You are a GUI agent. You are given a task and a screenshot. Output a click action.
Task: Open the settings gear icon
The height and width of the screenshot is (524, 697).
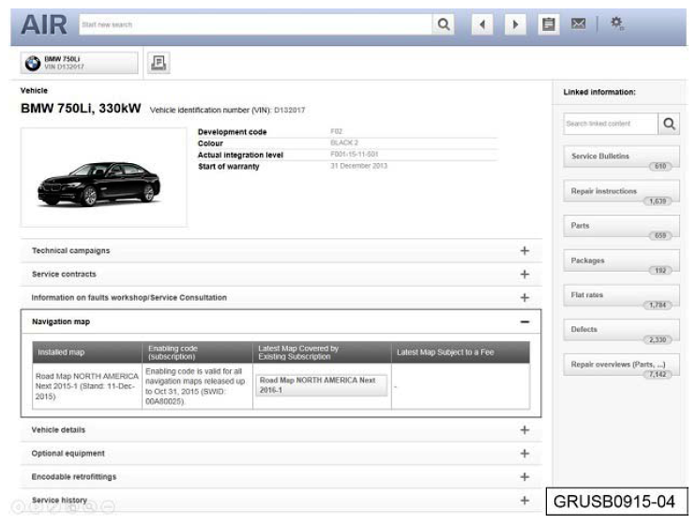tap(616, 22)
